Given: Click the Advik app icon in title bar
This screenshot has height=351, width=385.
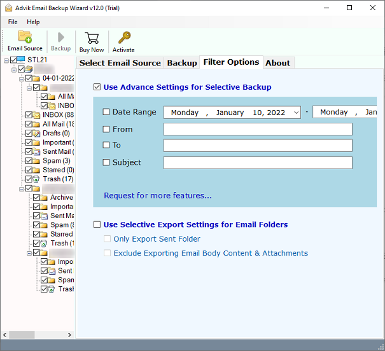Looking at the screenshot, I should coord(9,8).
